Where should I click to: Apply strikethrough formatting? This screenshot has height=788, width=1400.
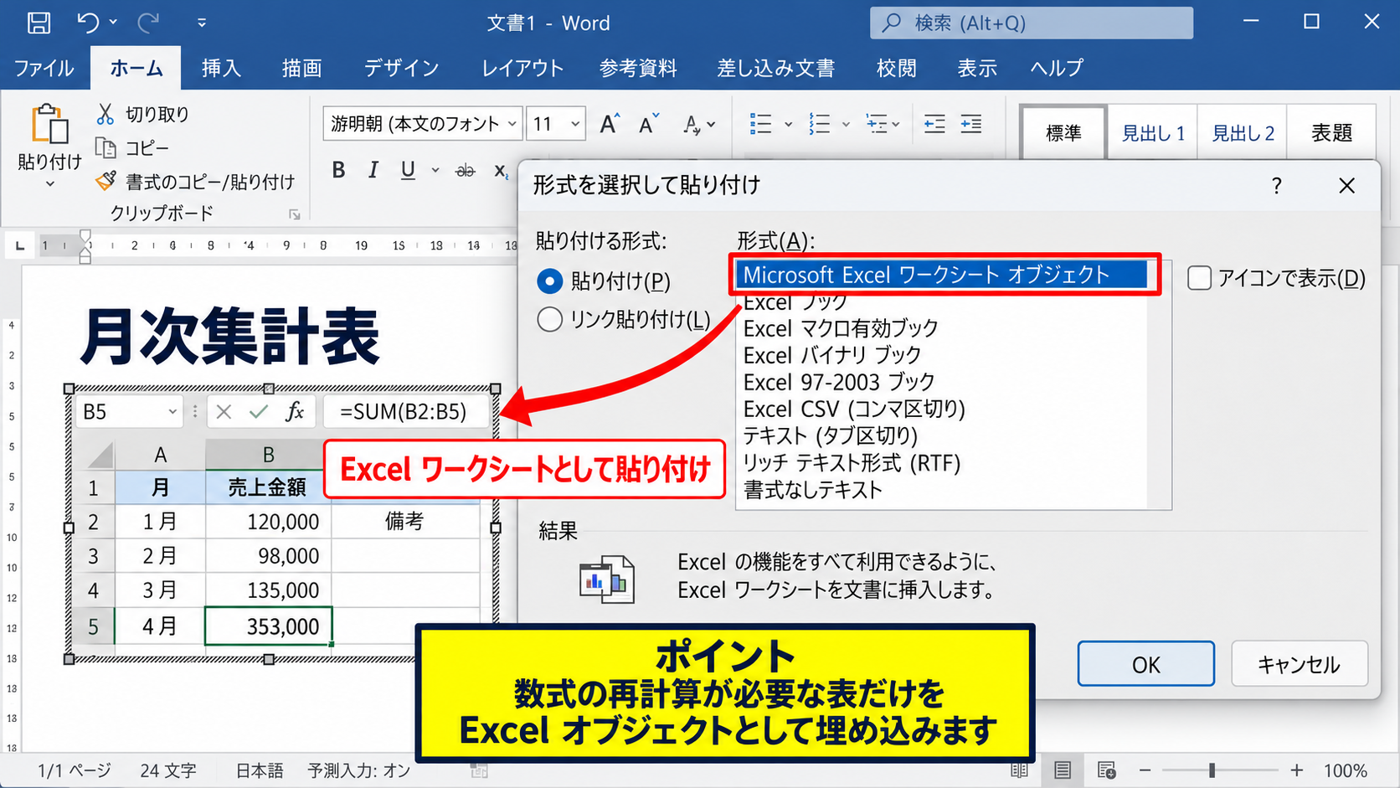coord(466,171)
